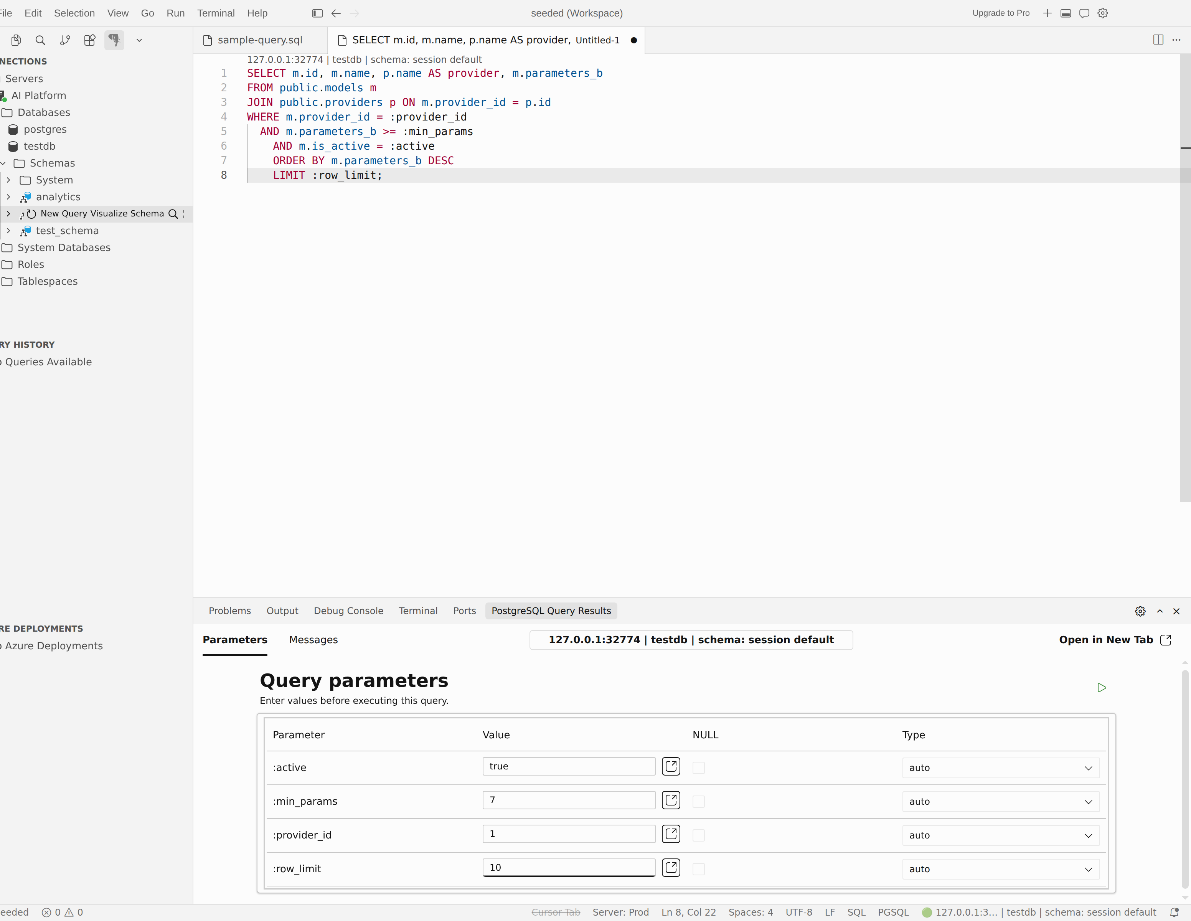The width and height of the screenshot is (1191, 921).
Task: Select the Roles tree item
Action: pyautogui.click(x=31, y=264)
